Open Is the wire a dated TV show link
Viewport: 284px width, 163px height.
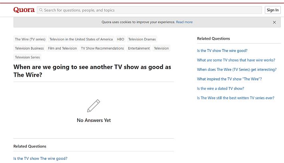(220, 88)
